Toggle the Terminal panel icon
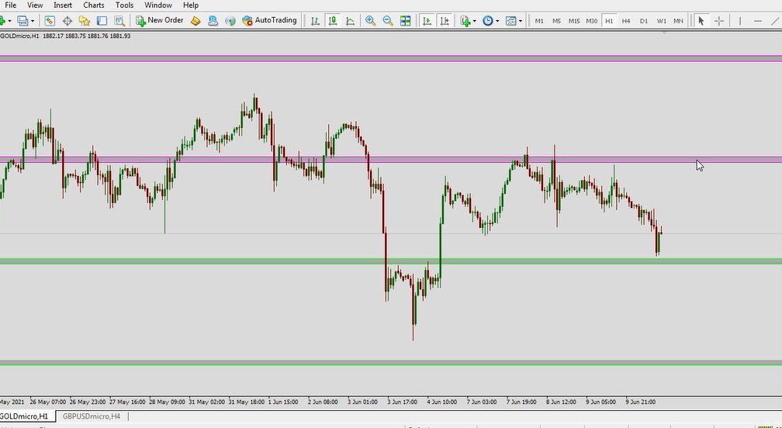The width and height of the screenshot is (782, 428). click(102, 20)
